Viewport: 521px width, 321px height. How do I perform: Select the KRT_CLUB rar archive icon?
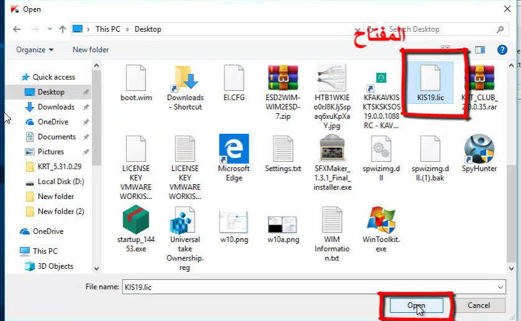479,78
